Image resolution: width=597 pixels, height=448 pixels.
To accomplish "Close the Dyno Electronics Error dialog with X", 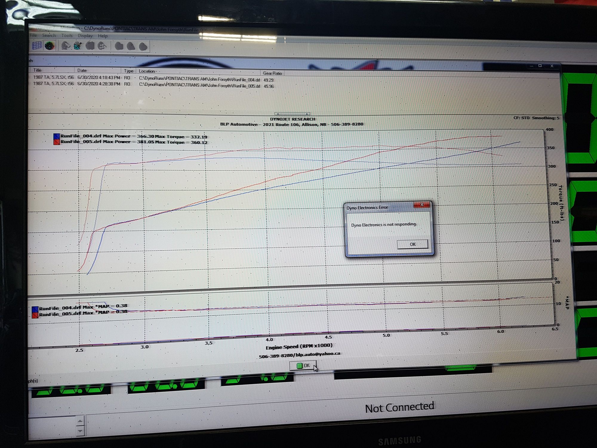I will click(421, 205).
